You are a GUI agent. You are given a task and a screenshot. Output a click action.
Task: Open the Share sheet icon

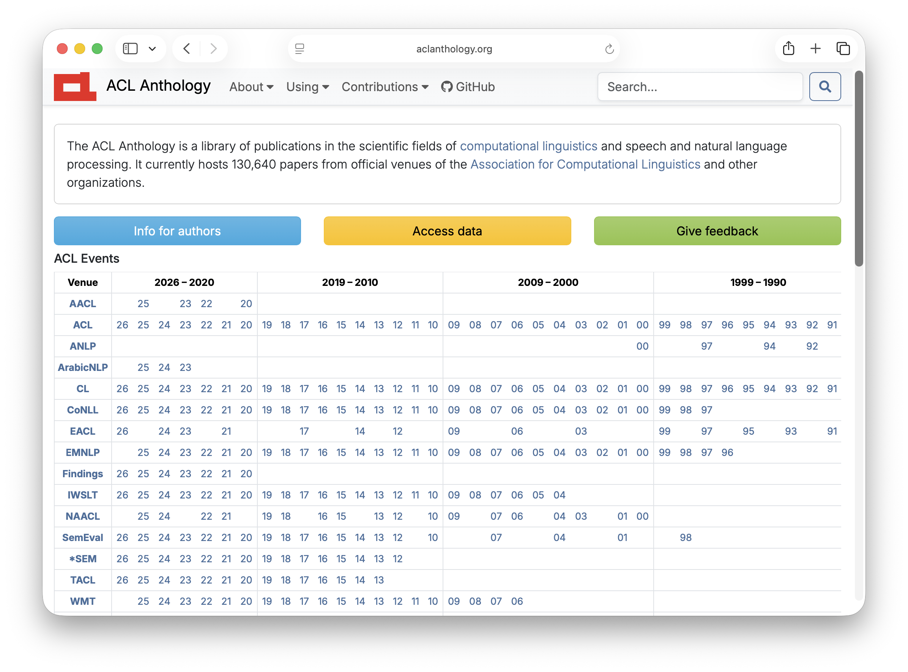788,49
